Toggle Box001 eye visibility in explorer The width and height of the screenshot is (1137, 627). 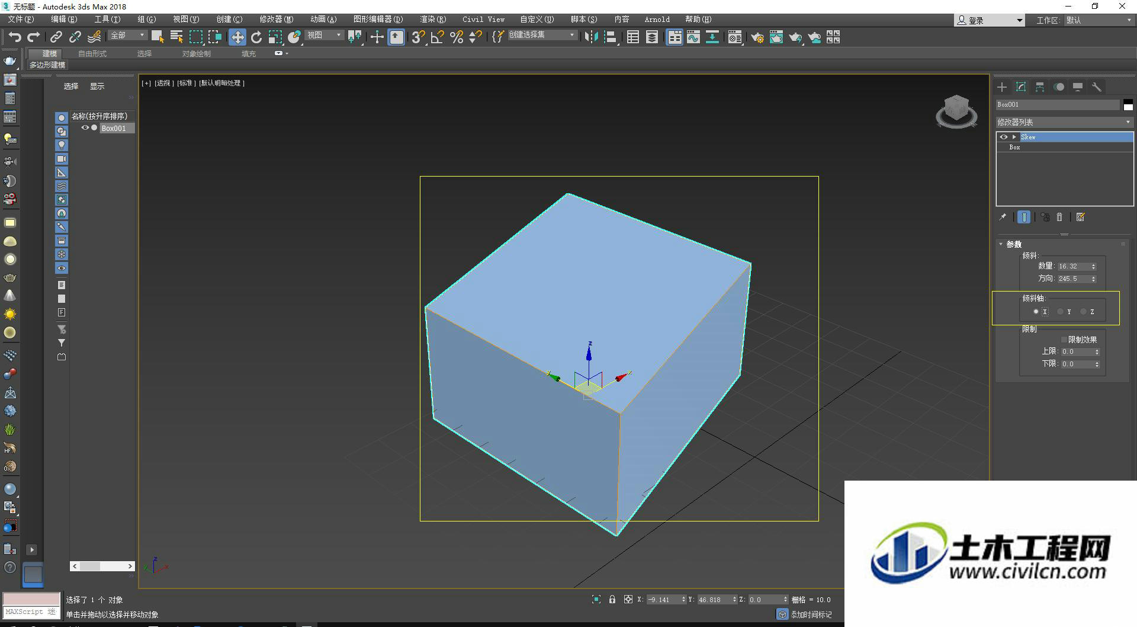(x=85, y=128)
